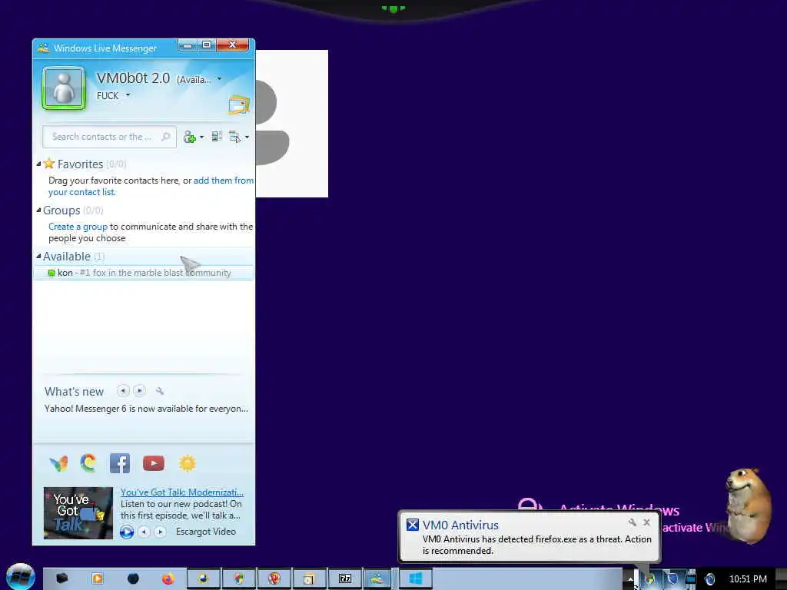Click the black cube taskbar icon
Screen dimensions: 787x590
[61, 578]
